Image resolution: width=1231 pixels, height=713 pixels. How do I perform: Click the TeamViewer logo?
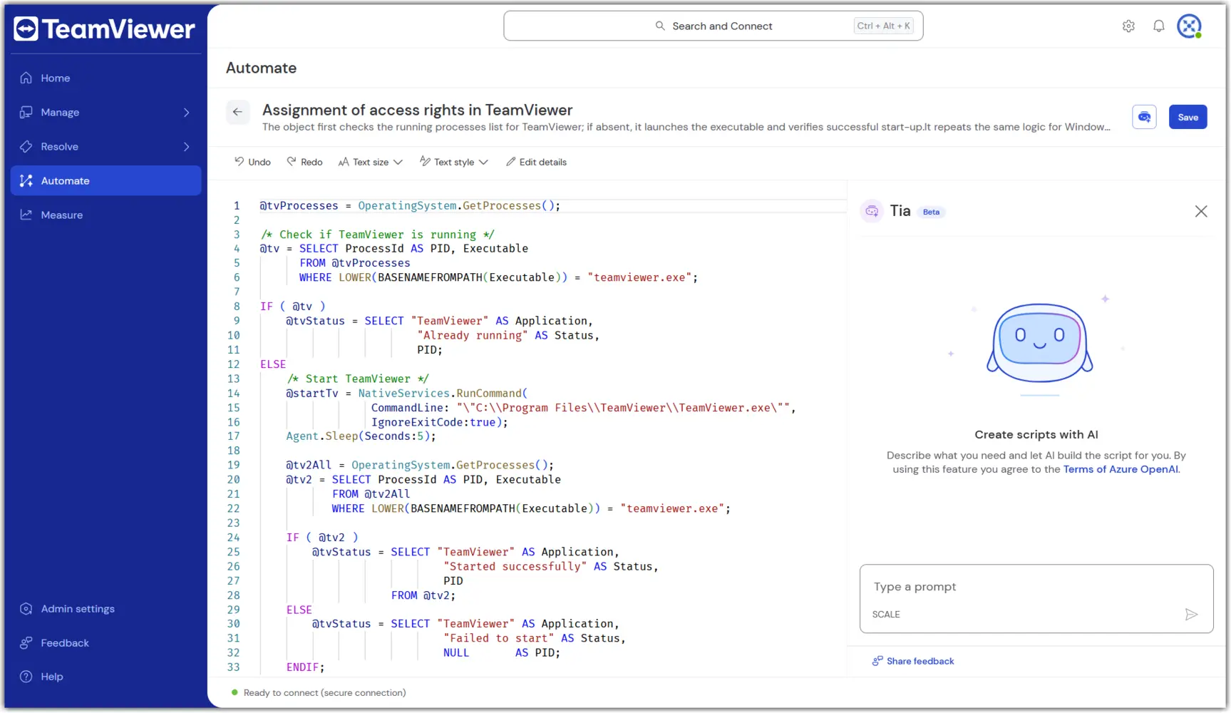point(104,29)
